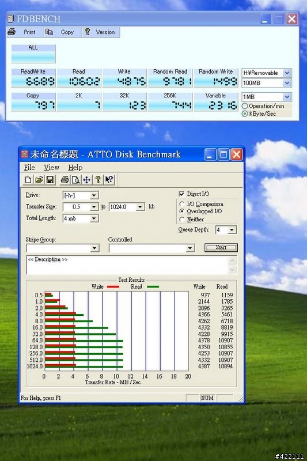The image size is (307, 461).
Task: Click the 256K test button in FDBENCH
Action: pos(170,102)
